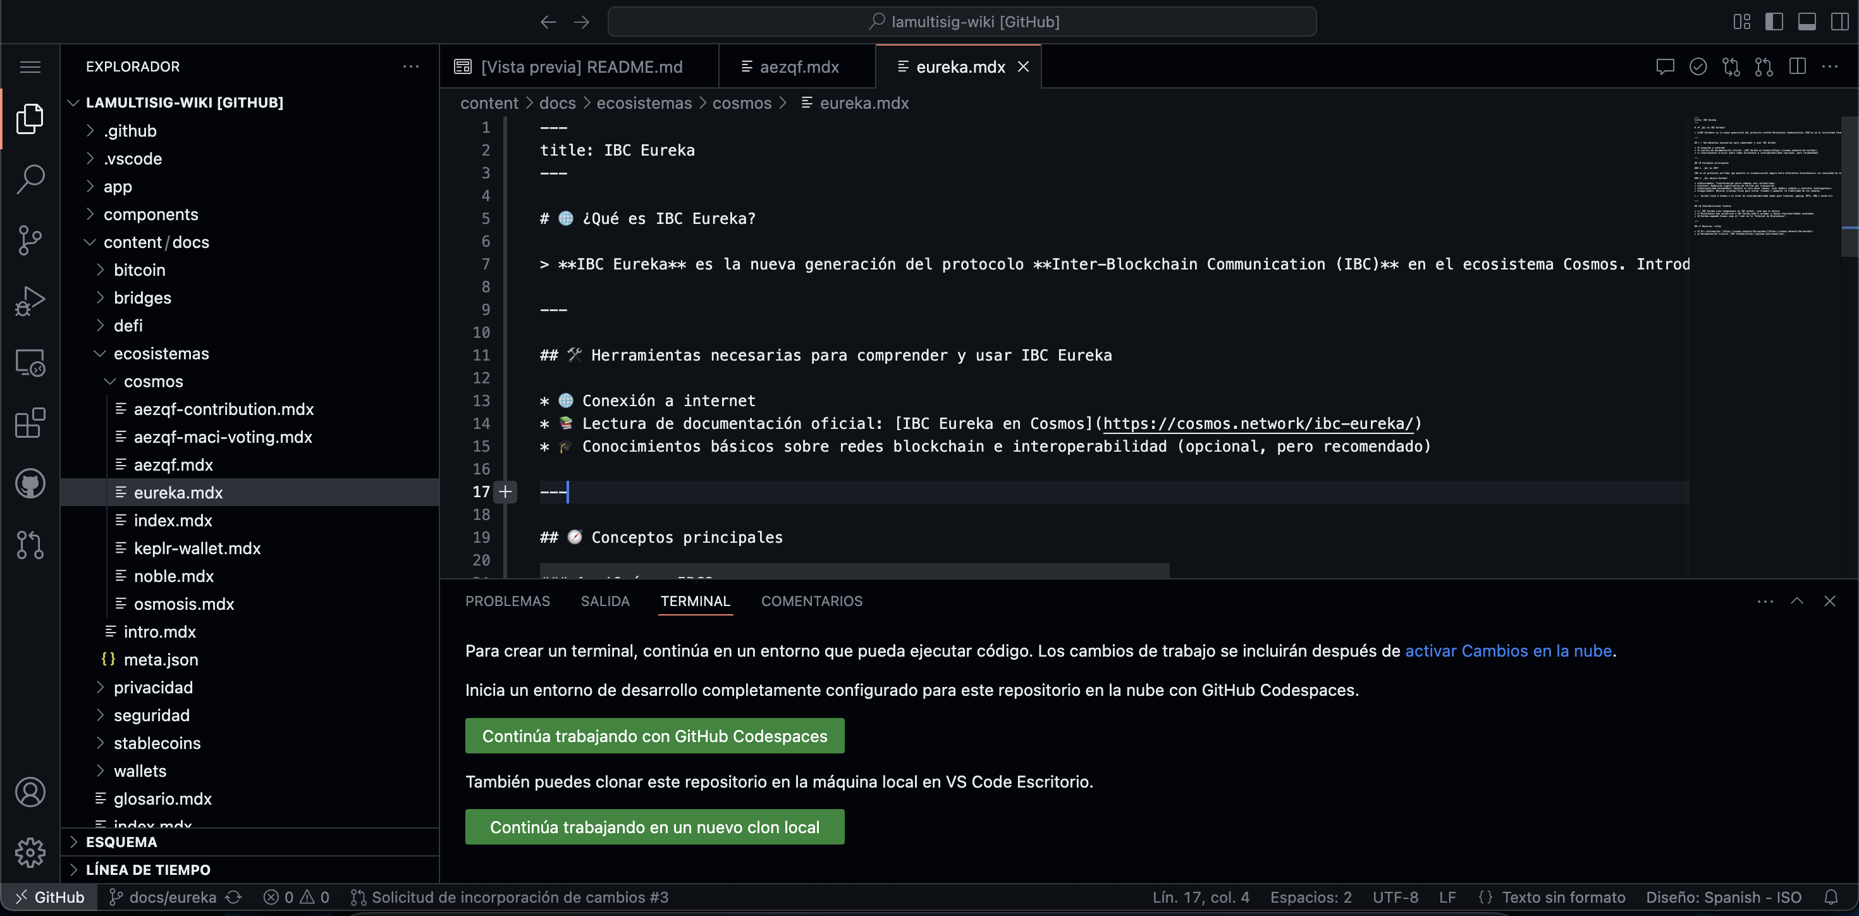Click Continúa trabajando en un nuevo clon local
The image size is (1859, 916).
[654, 827]
